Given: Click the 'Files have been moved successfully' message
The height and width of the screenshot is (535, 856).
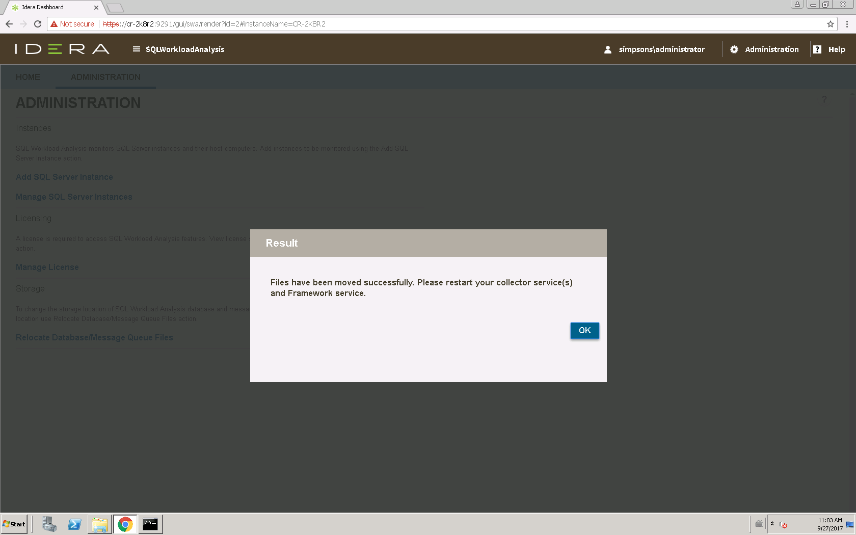Looking at the screenshot, I should click(x=421, y=288).
